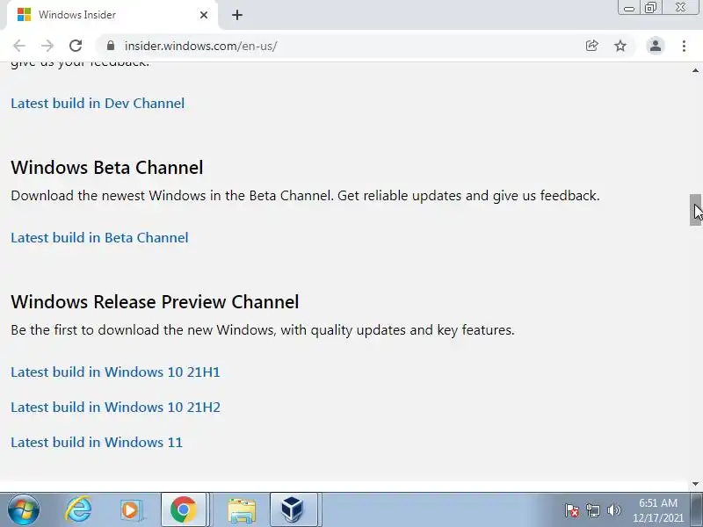Click the volume speaker tray icon

pyautogui.click(x=613, y=510)
